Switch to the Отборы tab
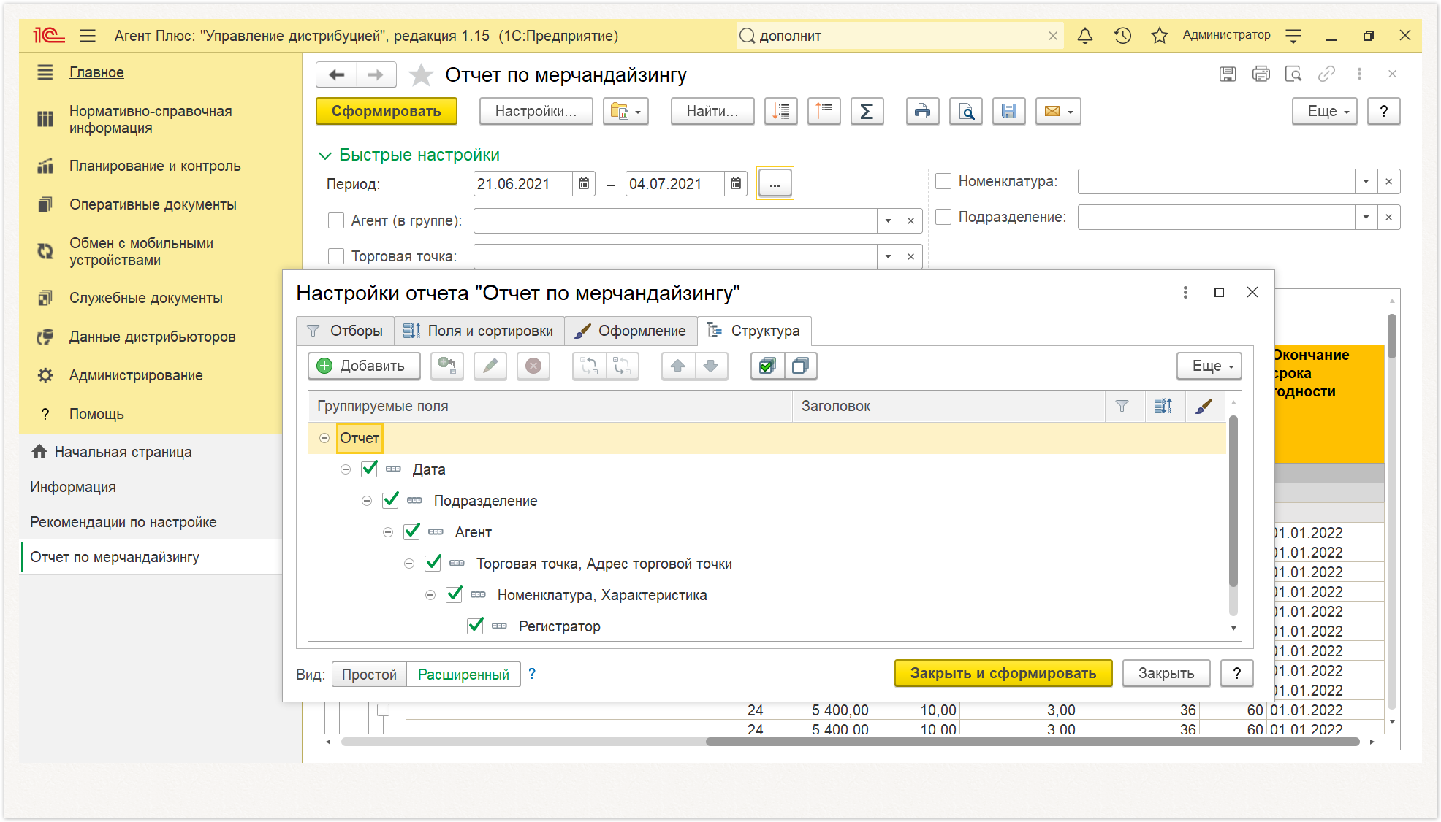The image size is (1441, 822). coord(345,331)
